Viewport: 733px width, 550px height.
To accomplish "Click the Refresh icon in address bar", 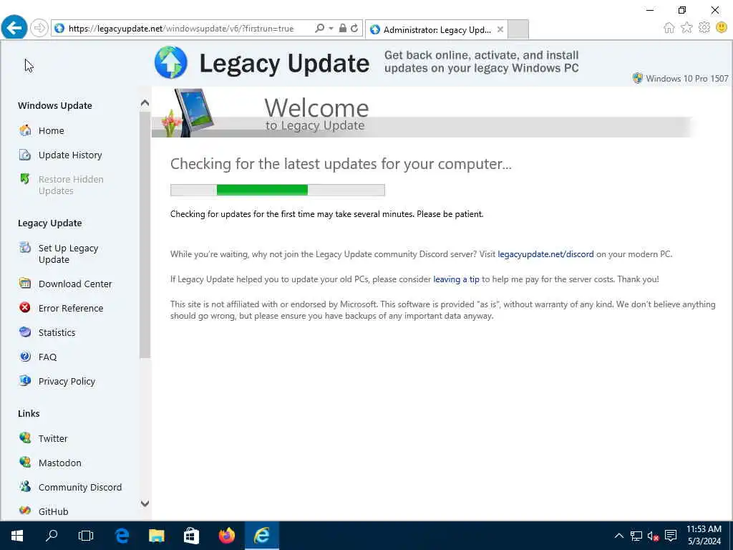I will click(354, 28).
